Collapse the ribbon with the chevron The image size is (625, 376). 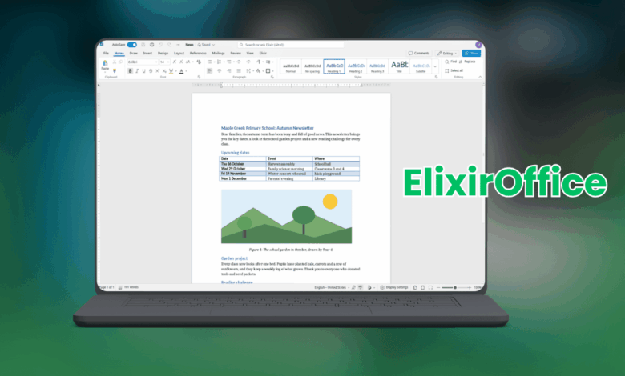[x=480, y=77]
